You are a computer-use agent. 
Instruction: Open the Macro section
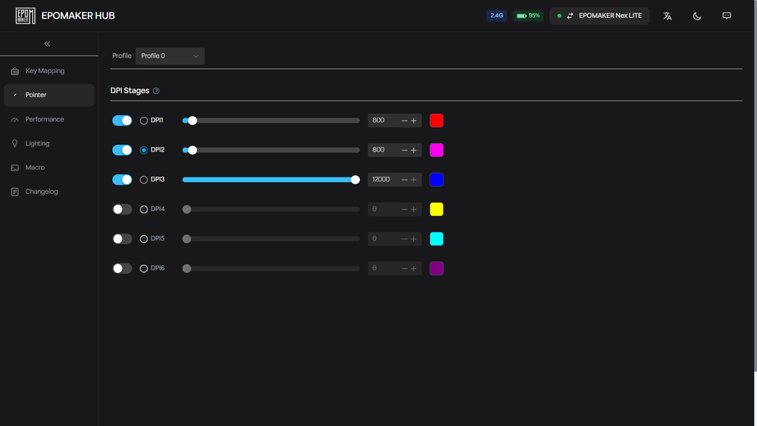coord(49,168)
